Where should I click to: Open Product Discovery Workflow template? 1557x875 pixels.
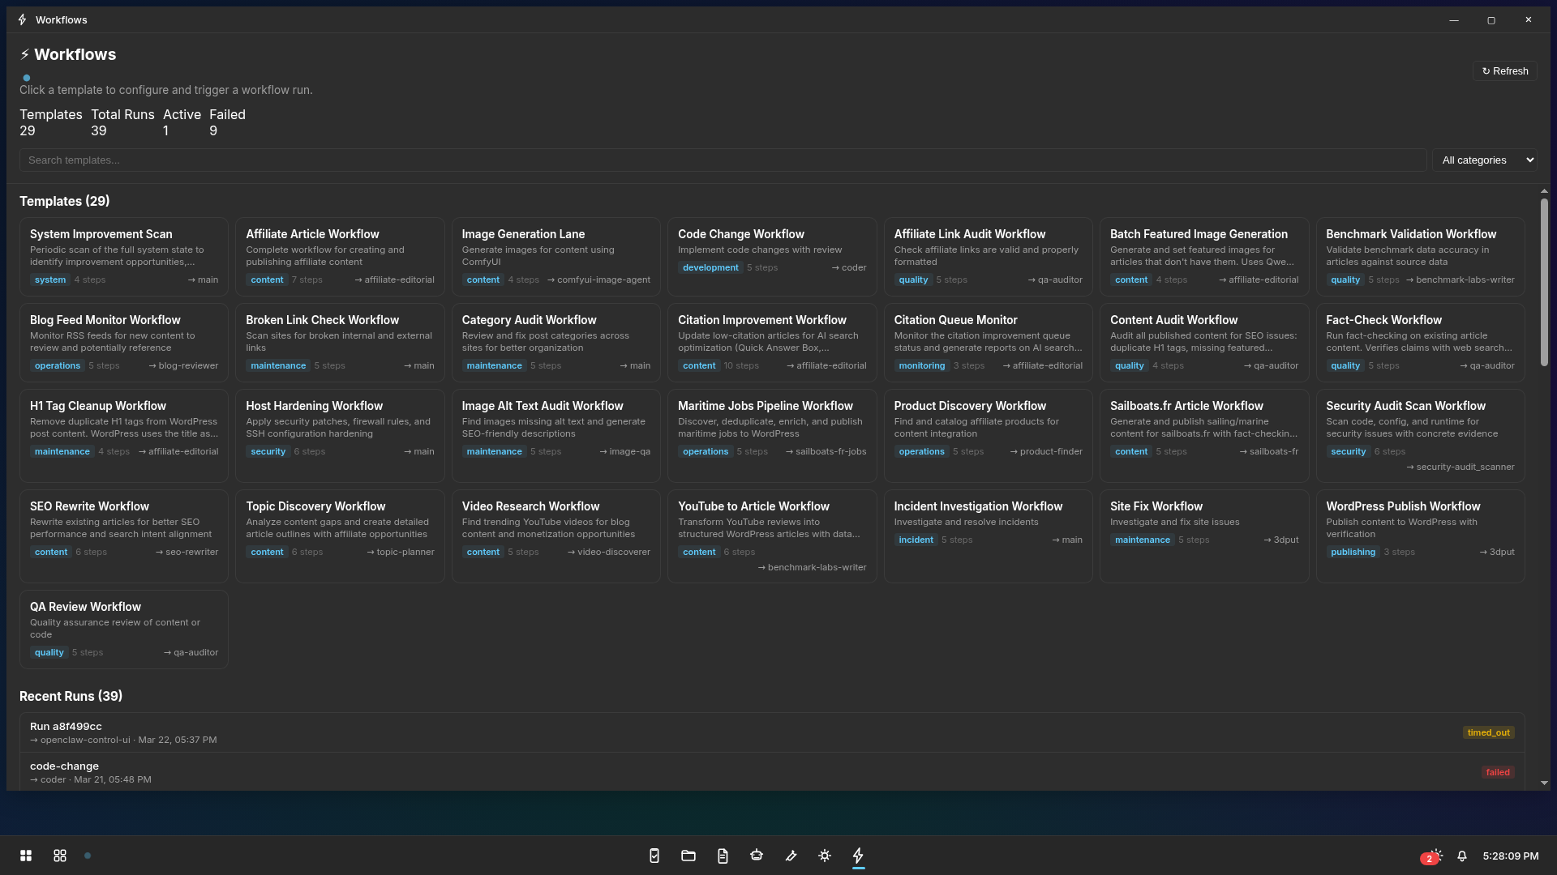pos(989,436)
